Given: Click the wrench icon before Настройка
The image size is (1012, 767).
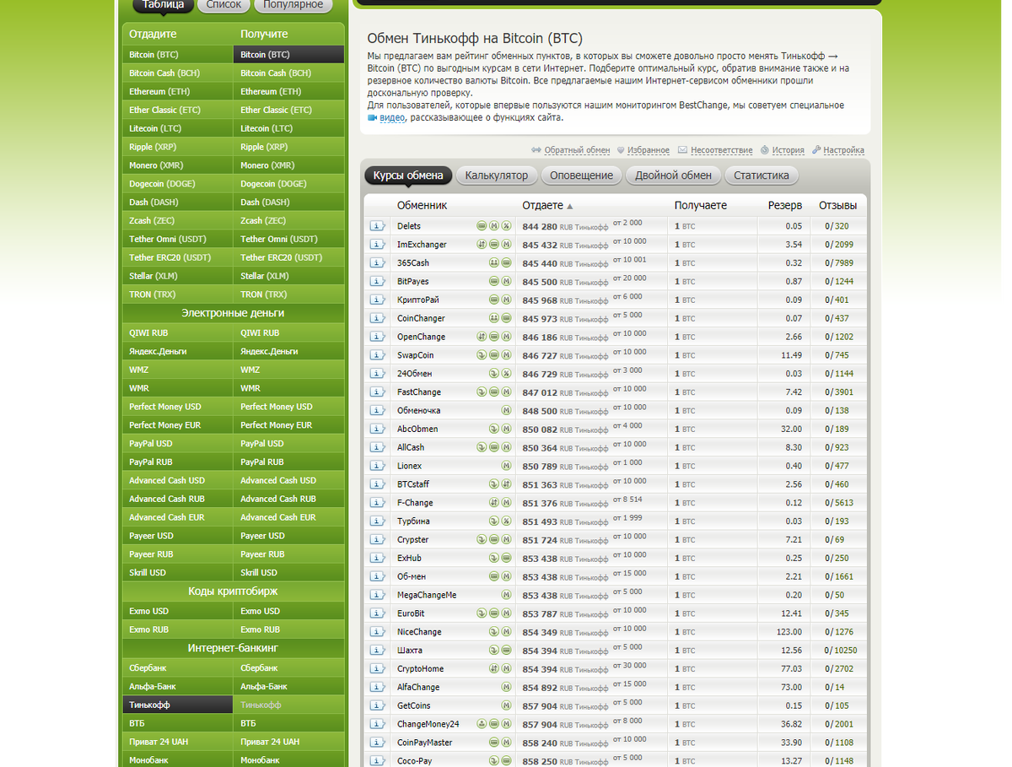Looking at the screenshot, I should tap(816, 150).
